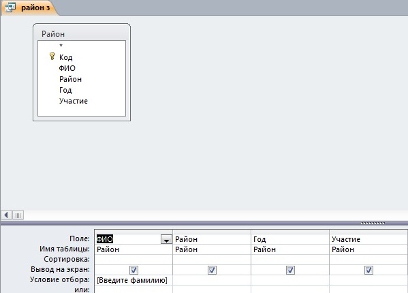
Task: Select the asterisk all-fields row
Action: [61, 46]
